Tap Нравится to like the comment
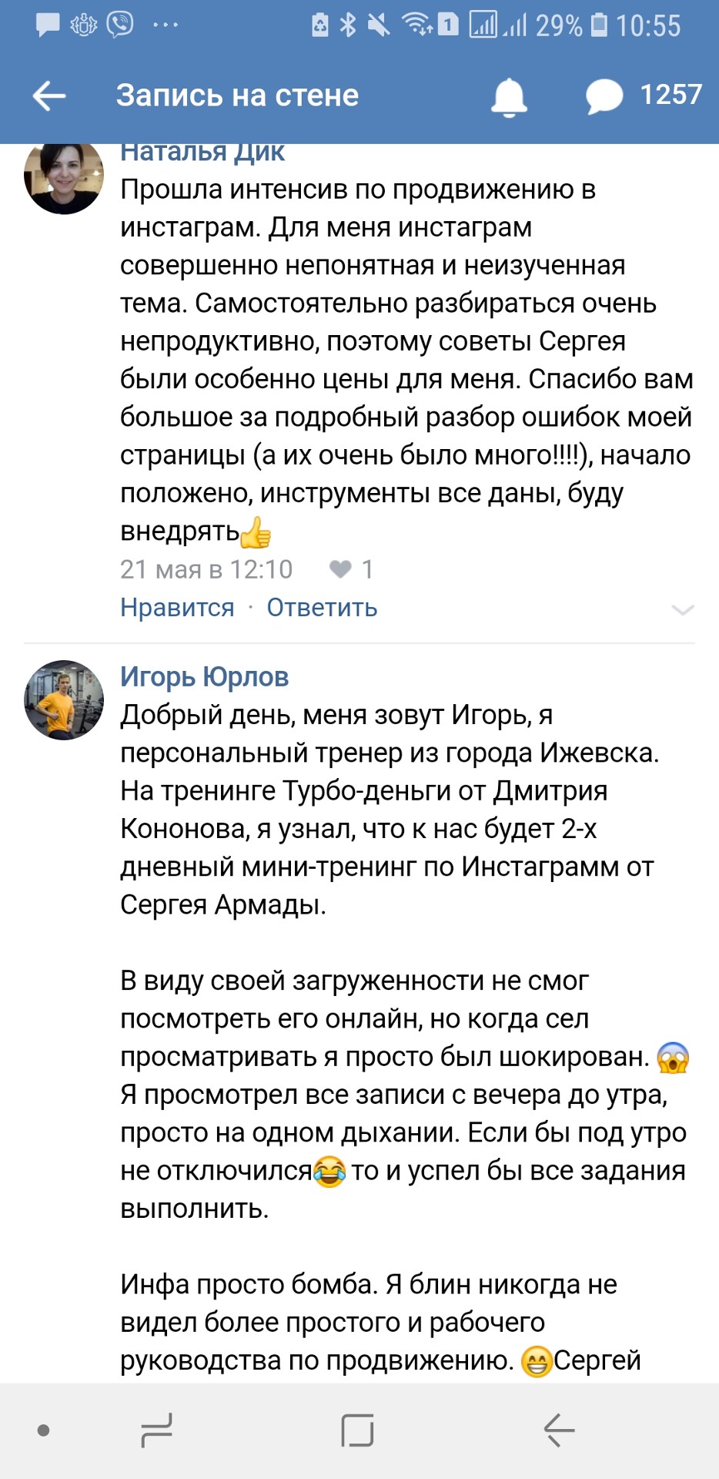 [x=177, y=608]
